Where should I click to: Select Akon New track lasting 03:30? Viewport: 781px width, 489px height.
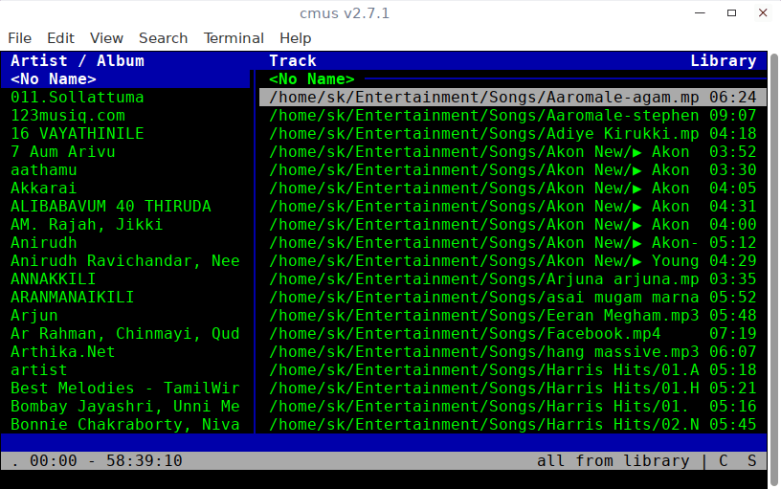pyautogui.click(x=513, y=169)
